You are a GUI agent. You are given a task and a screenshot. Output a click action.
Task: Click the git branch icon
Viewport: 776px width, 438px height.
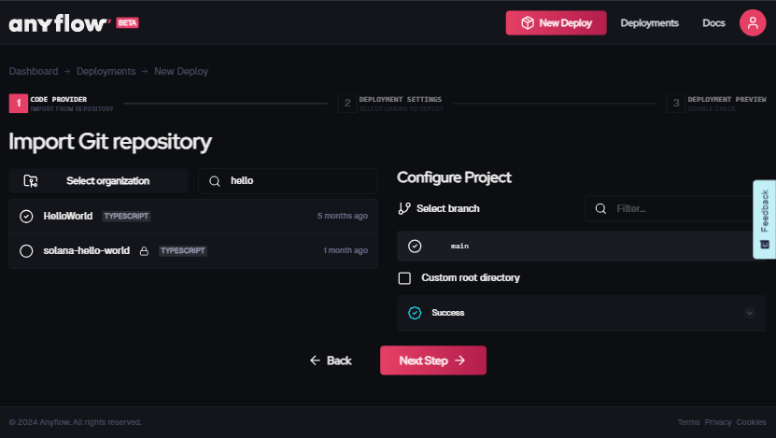pos(404,208)
